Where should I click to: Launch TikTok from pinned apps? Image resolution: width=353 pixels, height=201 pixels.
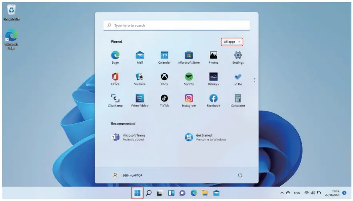(x=164, y=100)
